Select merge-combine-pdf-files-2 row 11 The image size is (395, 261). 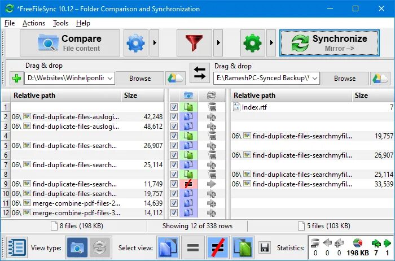coord(87,203)
